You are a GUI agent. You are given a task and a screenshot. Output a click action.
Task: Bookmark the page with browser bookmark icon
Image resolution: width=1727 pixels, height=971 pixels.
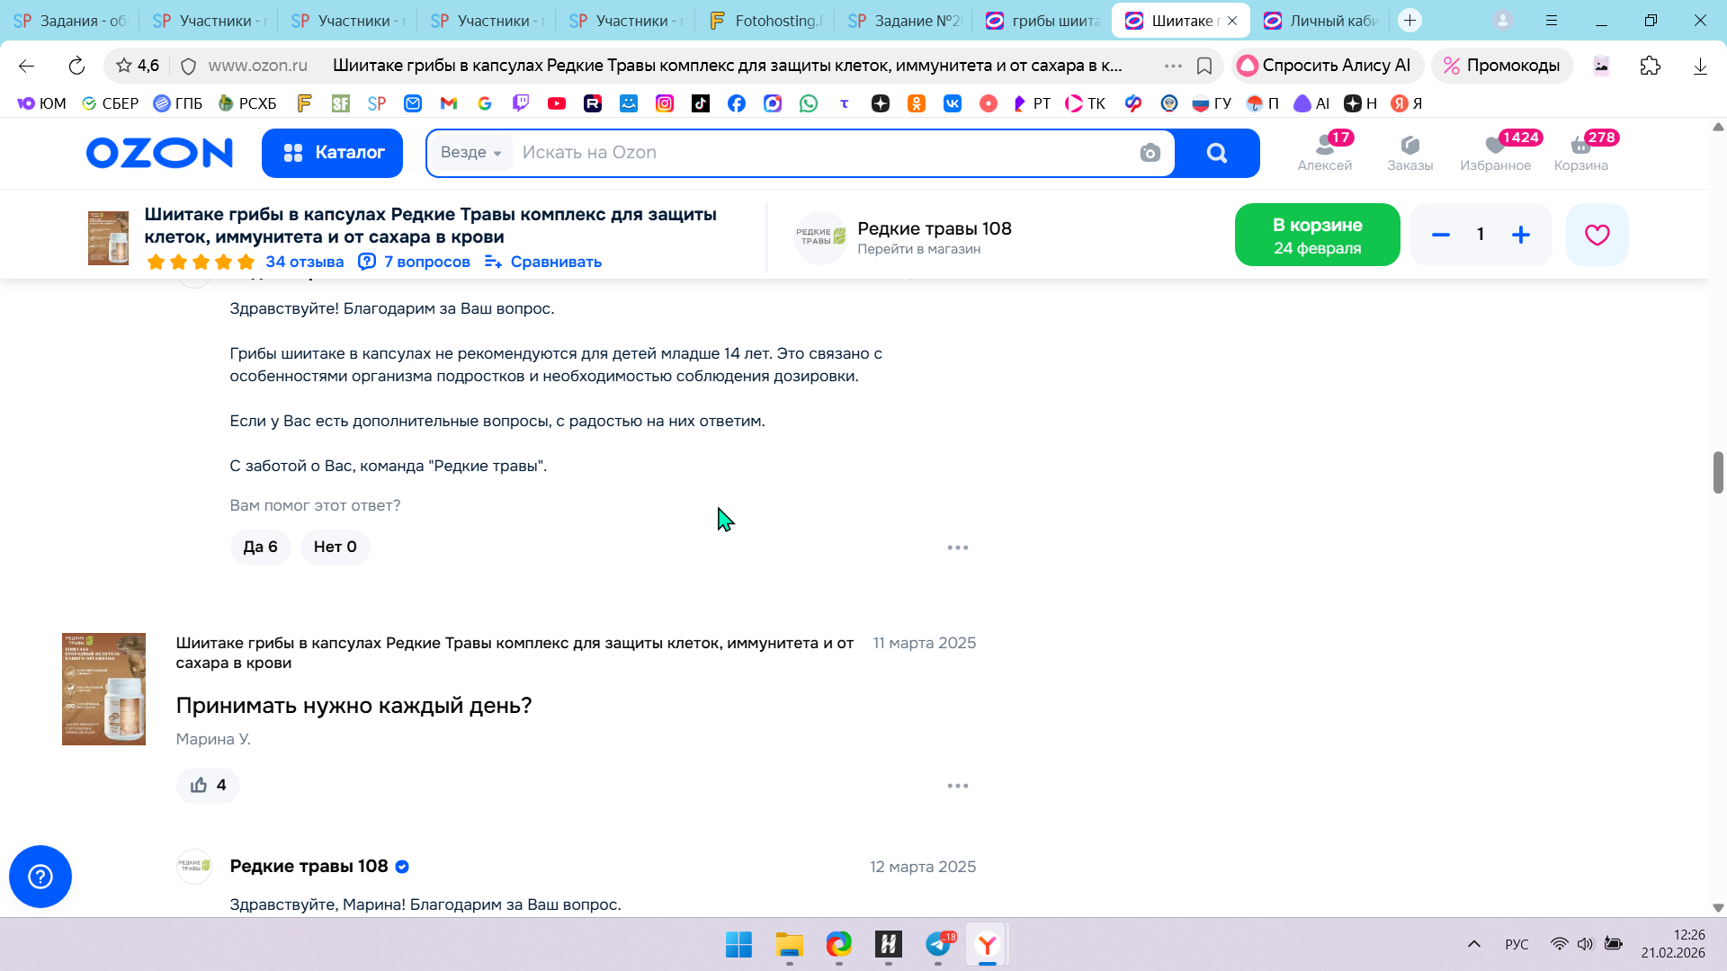click(1204, 66)
